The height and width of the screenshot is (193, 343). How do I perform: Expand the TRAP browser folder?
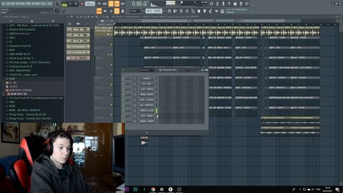click(x=12, y=102)
